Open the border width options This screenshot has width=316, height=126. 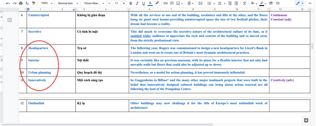(x=271, y=3)
